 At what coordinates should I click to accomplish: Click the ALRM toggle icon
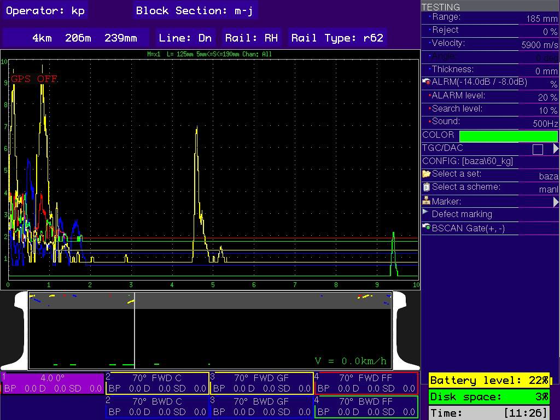427,82
